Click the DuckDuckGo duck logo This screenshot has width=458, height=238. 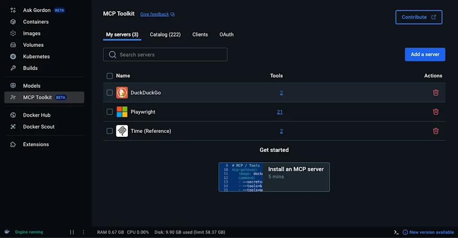coord(122,93)
